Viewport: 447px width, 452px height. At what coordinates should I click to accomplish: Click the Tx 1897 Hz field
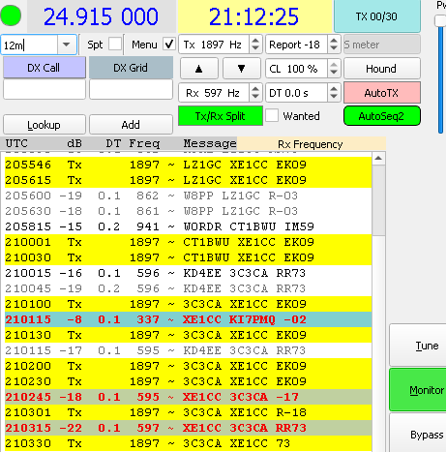pyautogui.click(x=214, y=45)
